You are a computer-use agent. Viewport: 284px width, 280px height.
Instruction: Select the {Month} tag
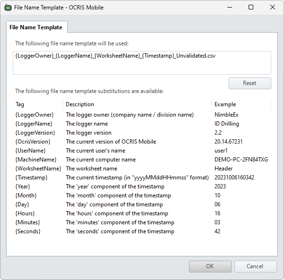click(x=26, y=195)
